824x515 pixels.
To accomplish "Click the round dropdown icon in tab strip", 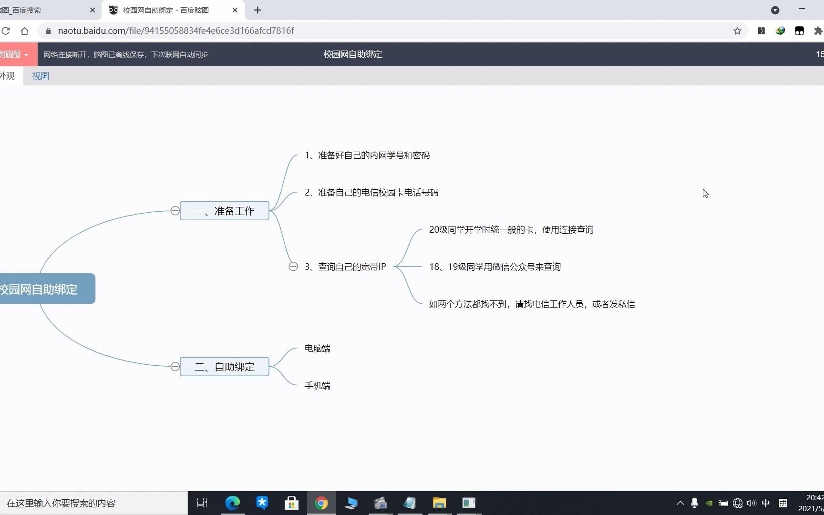I will click(x=775, y=10).
